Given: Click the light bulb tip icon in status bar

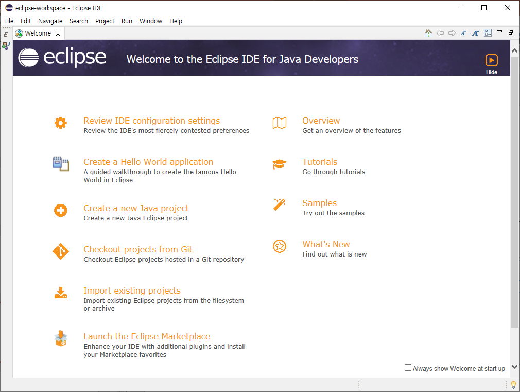Looking at the screenshot, I should pos(514,385).
